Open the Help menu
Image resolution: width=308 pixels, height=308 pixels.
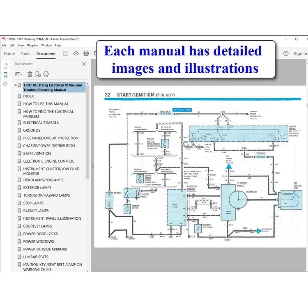pyautogui.click(x=58, y=45)
